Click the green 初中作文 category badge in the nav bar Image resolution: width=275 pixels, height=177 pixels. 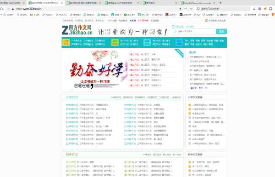click(115, 42)
